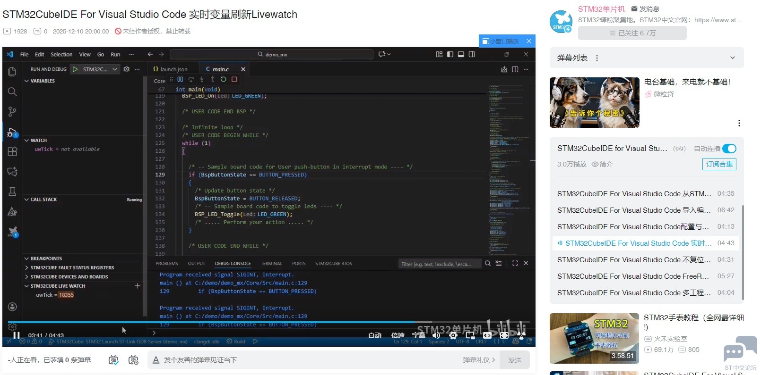Toggle the Primary Side Bar layout button
Image resolution: width=761 pixels, height=375 pixels.
pyautogui.click(x=450, y=54)
